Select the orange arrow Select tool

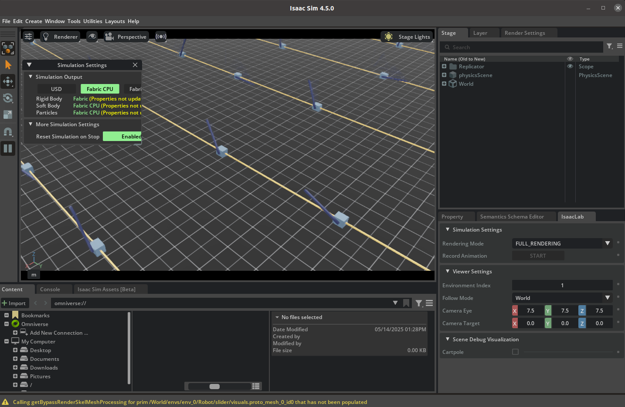pos(8,65)
